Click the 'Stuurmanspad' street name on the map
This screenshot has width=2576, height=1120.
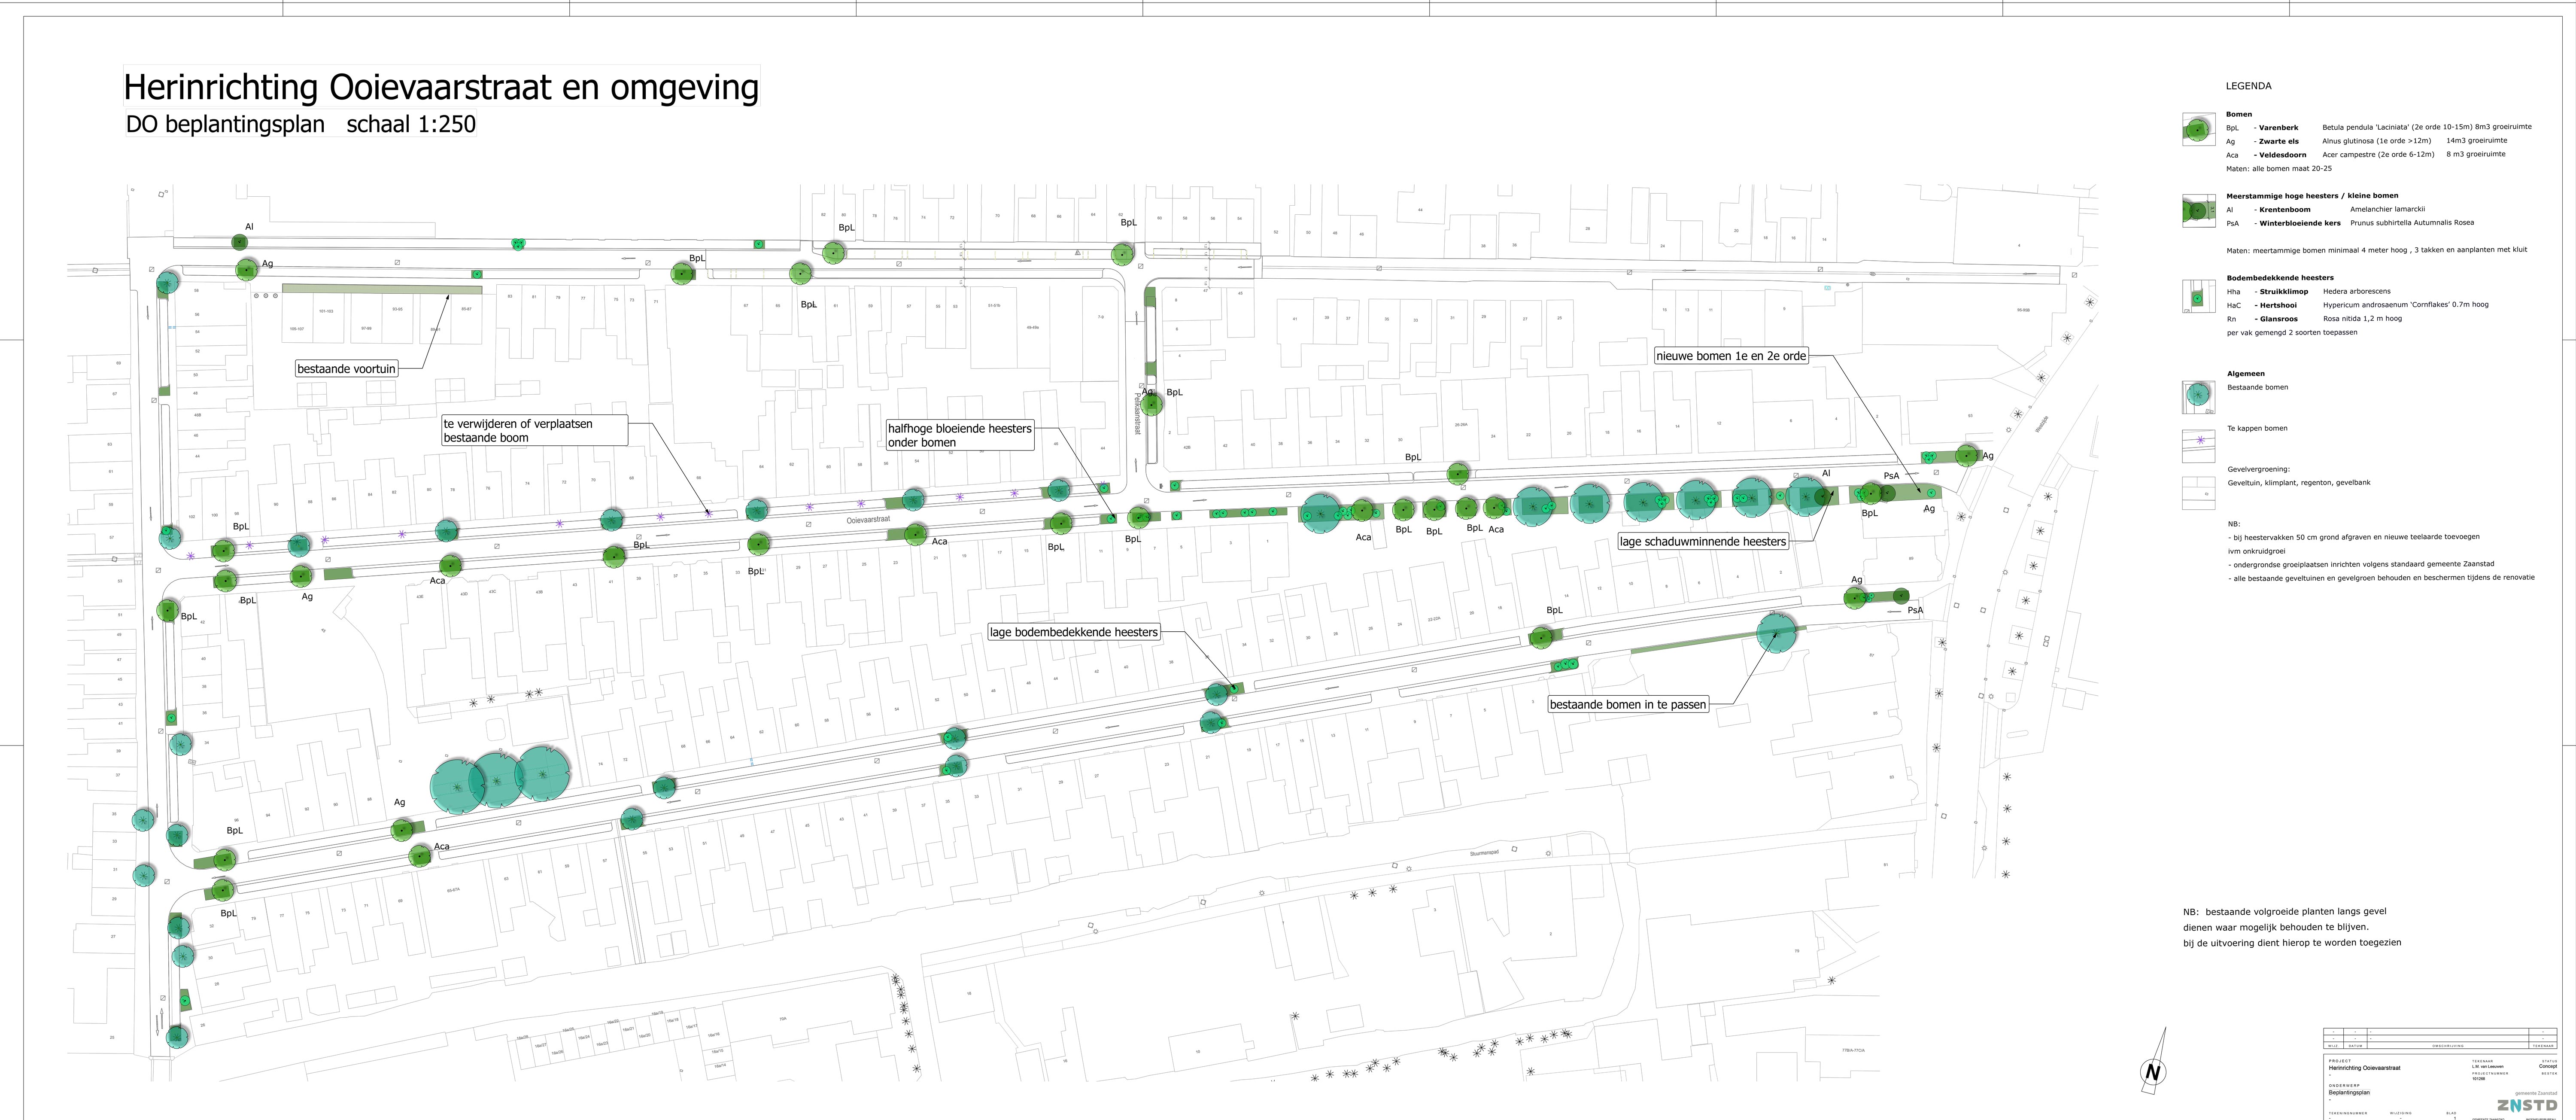pos(1485,853)
